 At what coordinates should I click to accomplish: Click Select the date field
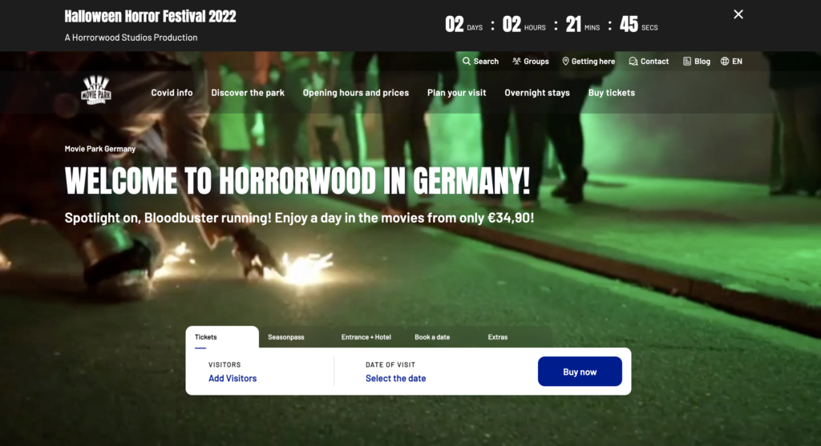[396, 378]
